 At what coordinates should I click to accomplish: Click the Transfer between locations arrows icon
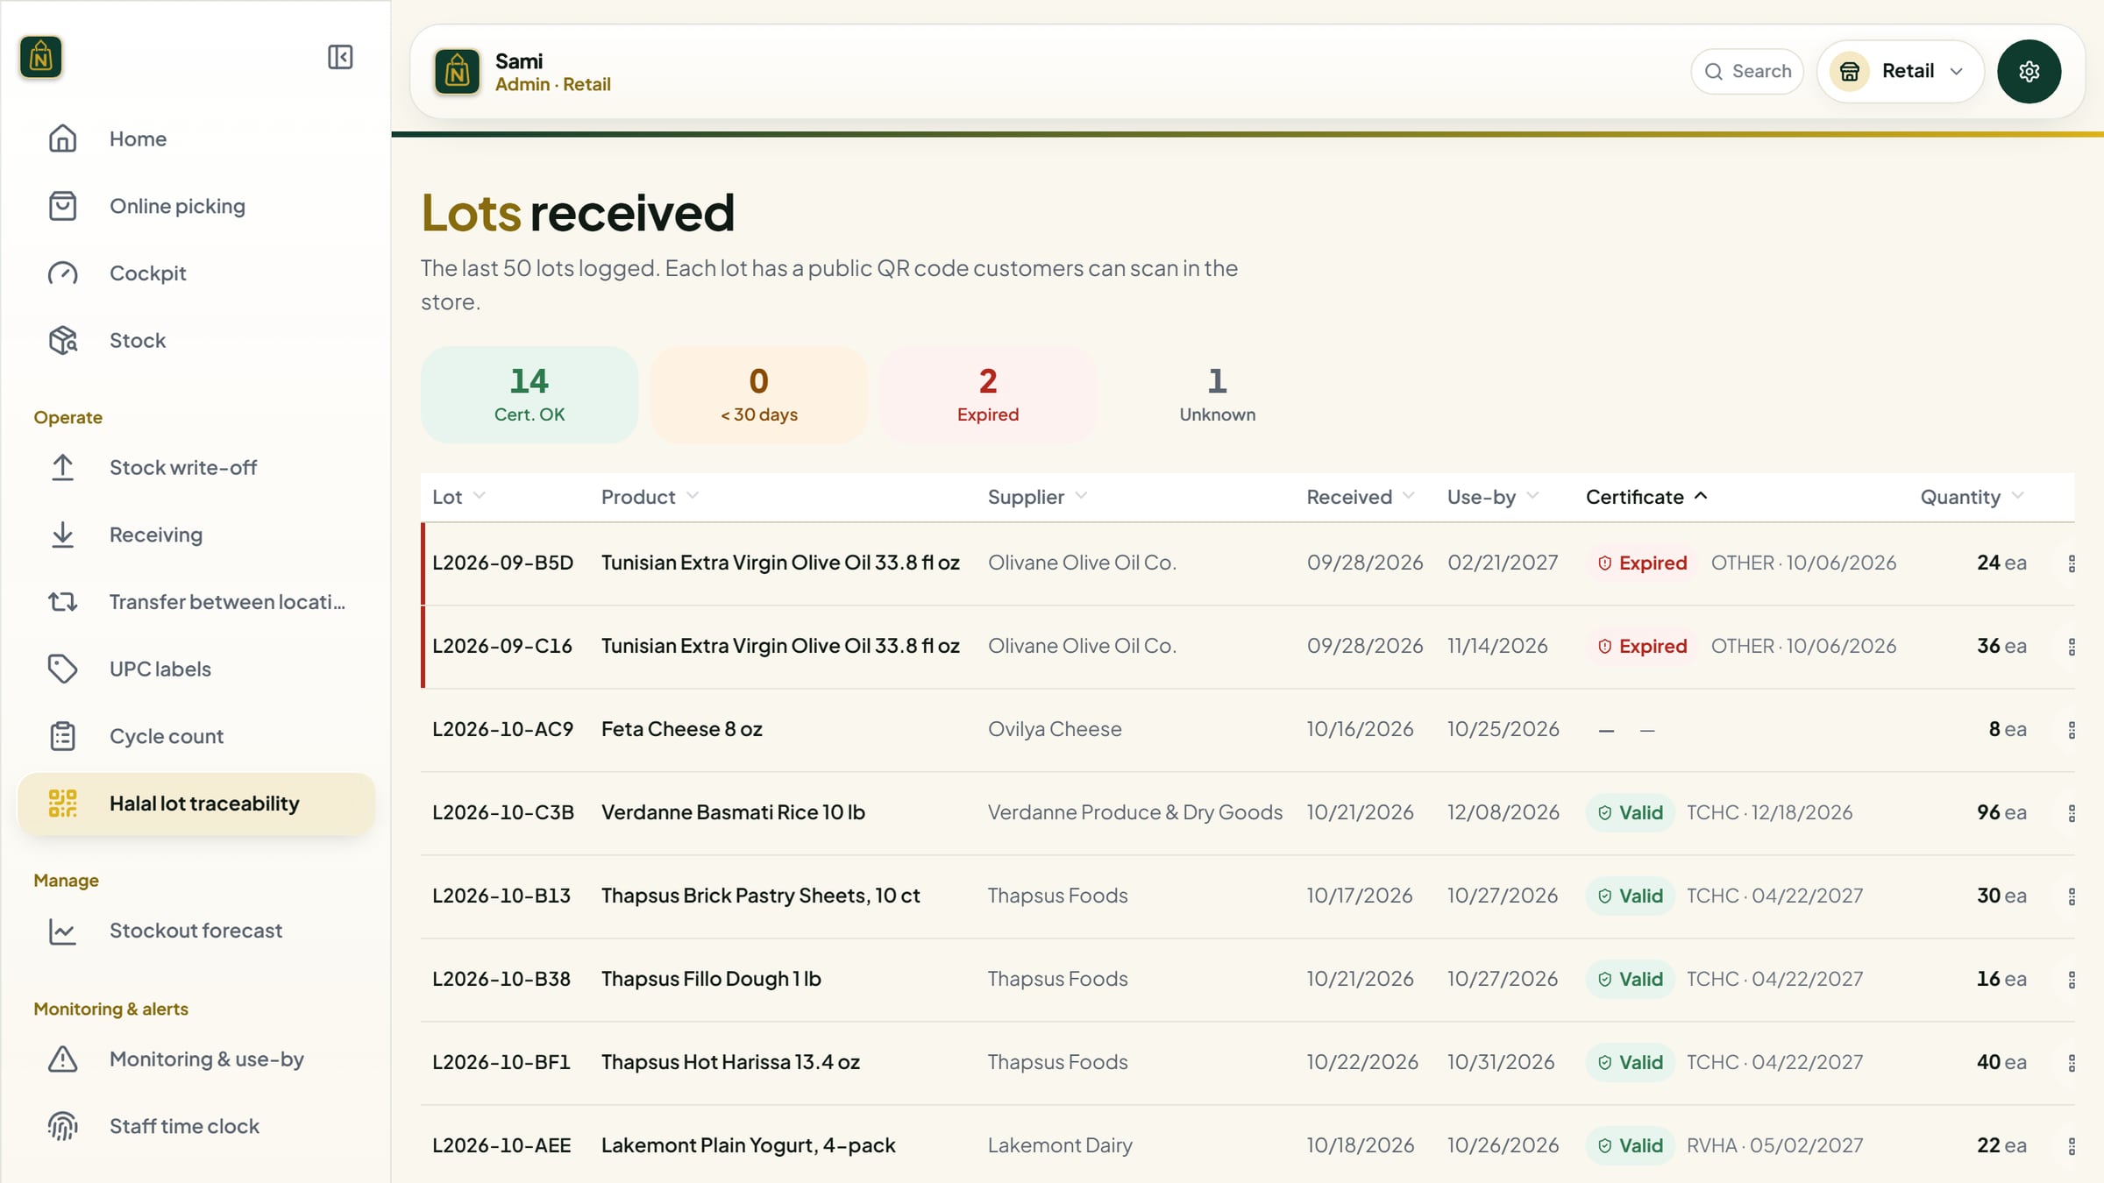pos(62,602)
